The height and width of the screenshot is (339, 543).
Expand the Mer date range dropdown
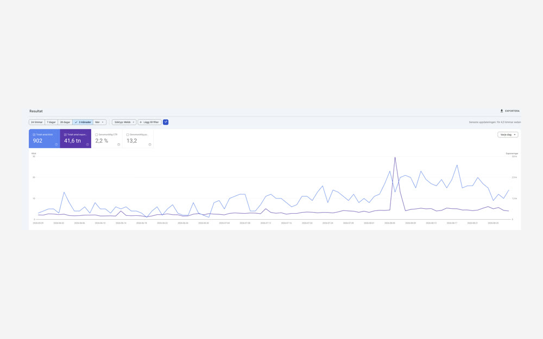tap(100, 122)
